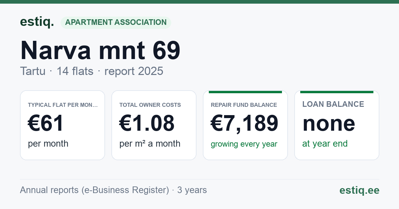This screenshot has height=209, width=399.
Task: Click the 'growing every year' text
Action: point(244,144)
